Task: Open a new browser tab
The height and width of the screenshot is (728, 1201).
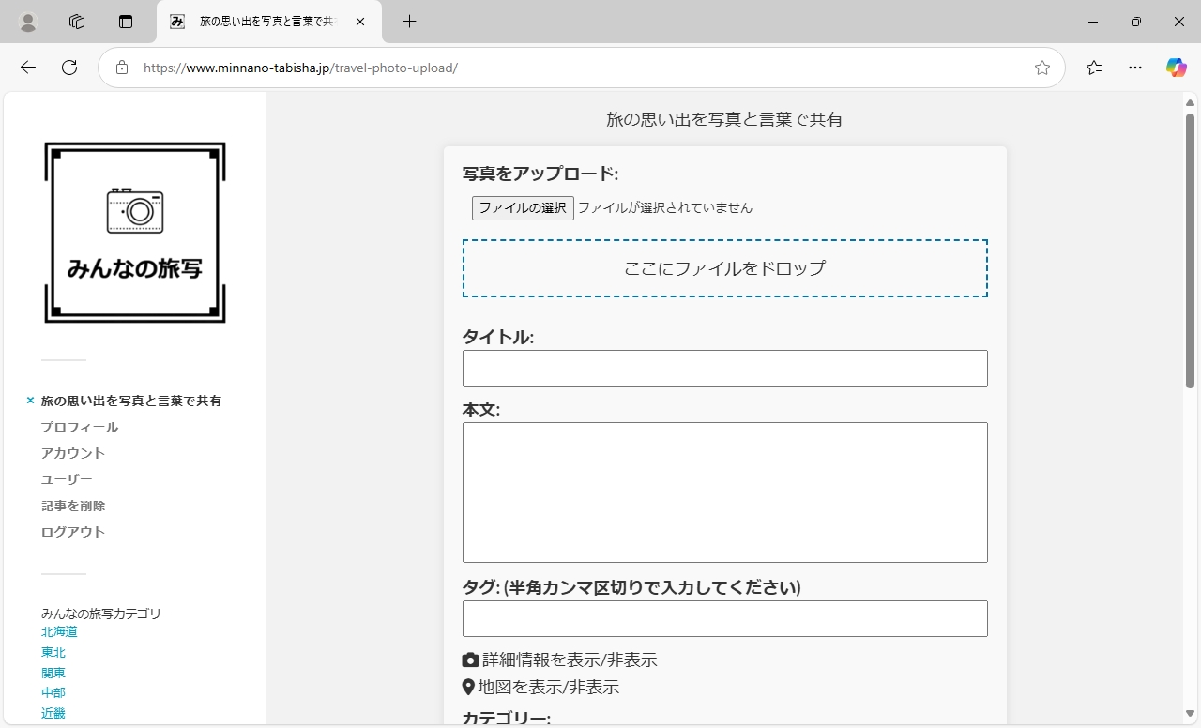Action: point(409,22)
